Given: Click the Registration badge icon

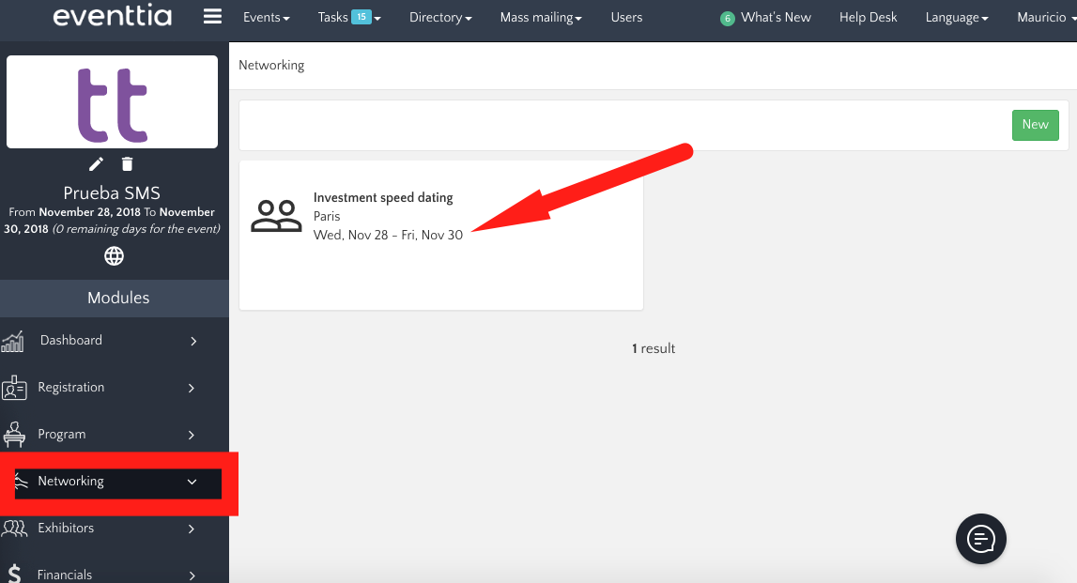Looking at the screenshot, I should point(14,388).
